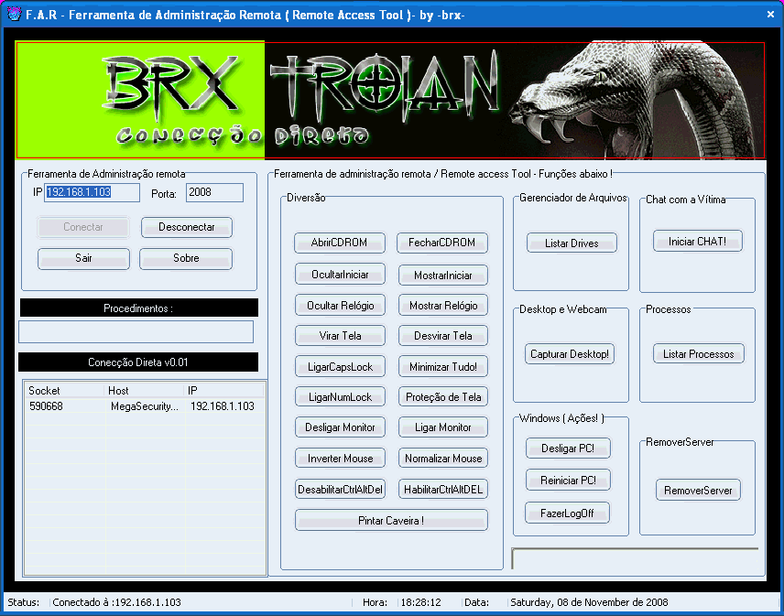Show the clock with Mostrar Relógio
This screenshot has height=616, width=784.
tap(441, 304)
